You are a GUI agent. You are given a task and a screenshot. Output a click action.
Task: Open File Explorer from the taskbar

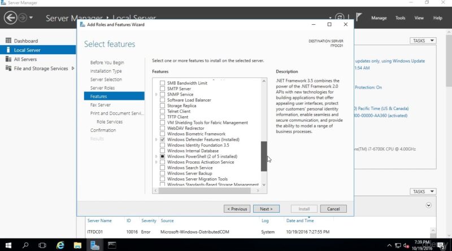[77, 245]
